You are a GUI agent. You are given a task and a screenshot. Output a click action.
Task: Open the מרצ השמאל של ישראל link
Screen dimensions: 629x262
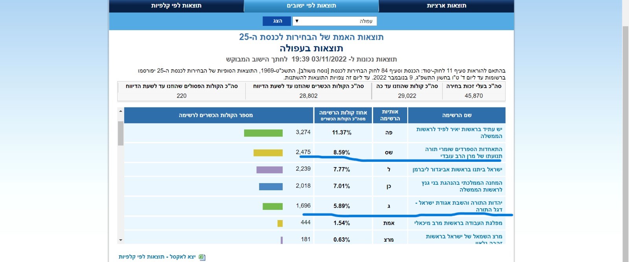pos(464,239)
